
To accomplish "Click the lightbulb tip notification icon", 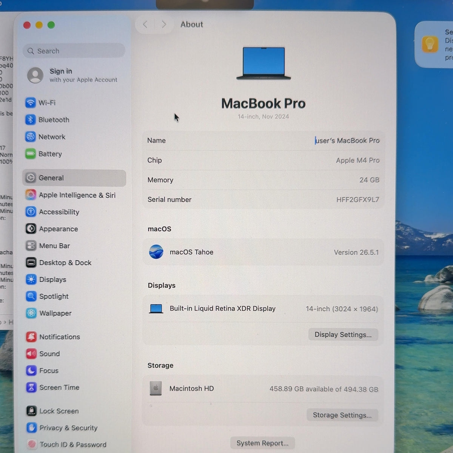I will (430, 45).
